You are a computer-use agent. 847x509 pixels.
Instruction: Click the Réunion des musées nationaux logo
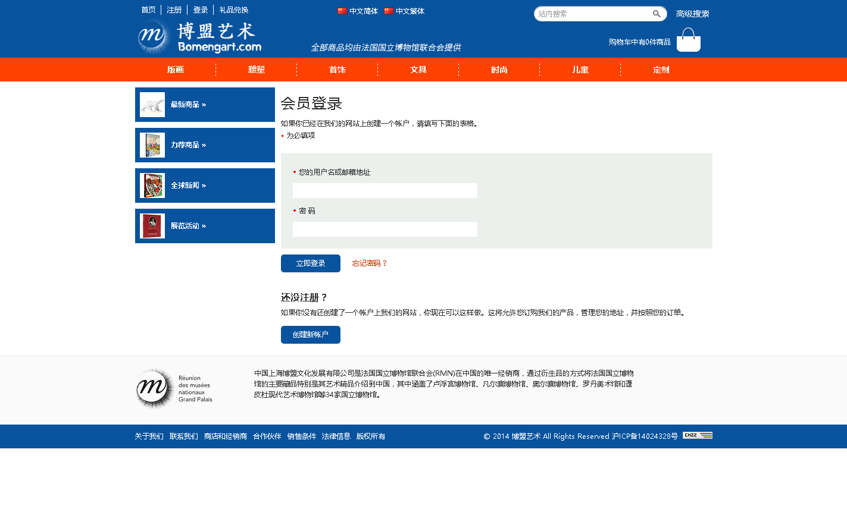pos(174,389)
